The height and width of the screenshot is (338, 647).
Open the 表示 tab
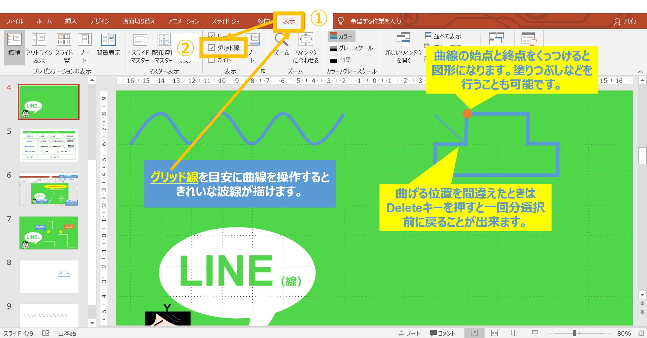tap(289, 21)
